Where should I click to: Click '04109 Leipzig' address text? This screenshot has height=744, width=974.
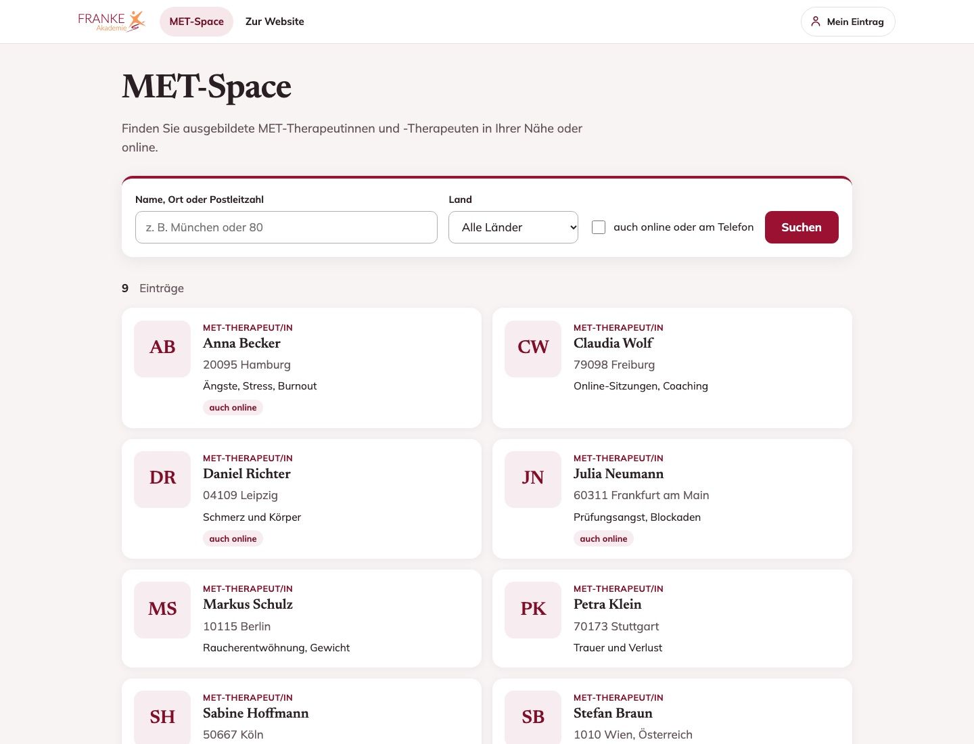tap(240, 496)
